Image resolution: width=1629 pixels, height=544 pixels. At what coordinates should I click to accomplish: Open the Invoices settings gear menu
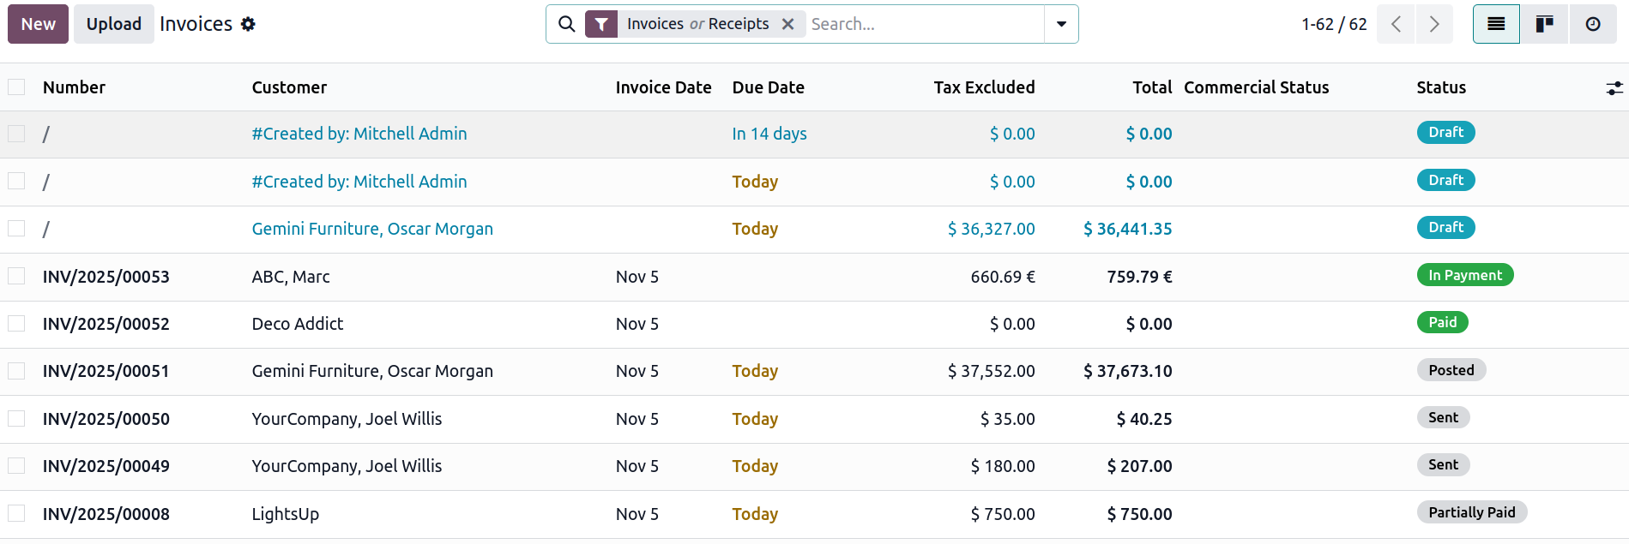[x=248, y=24]
